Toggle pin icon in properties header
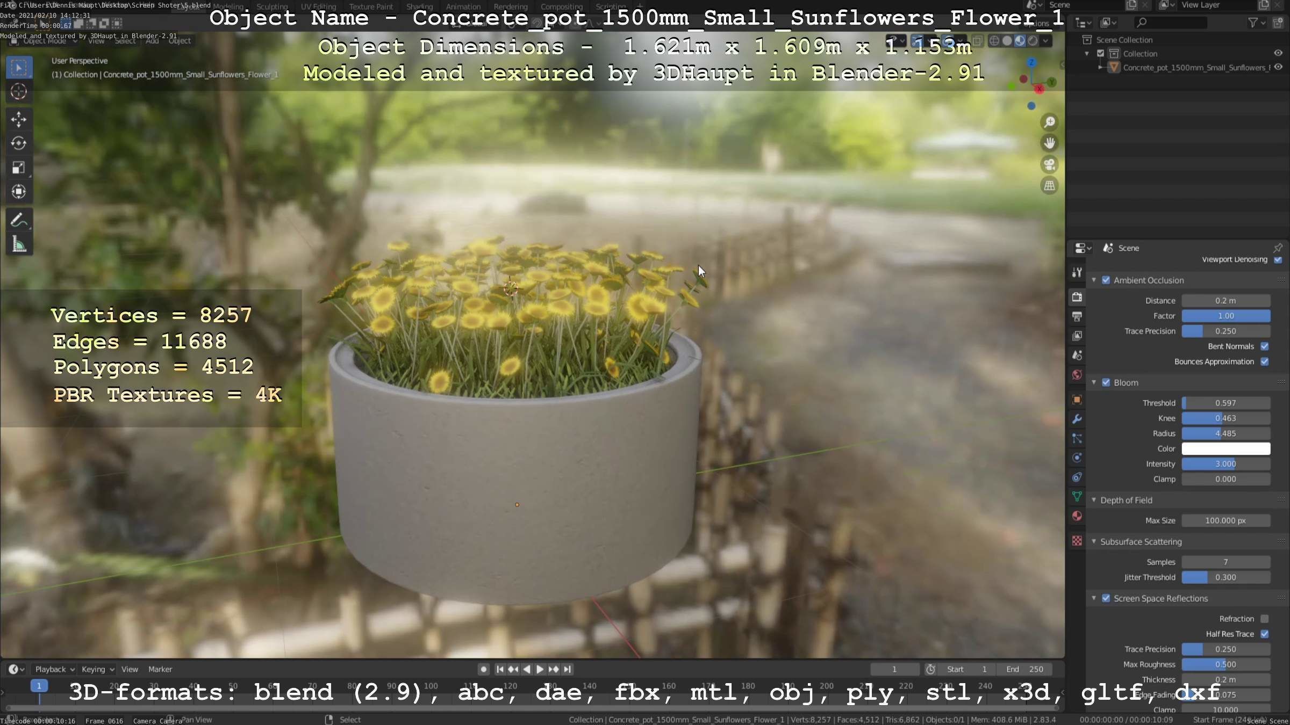This screenshot has width=1290, height=725. [x=1278, y=248]
